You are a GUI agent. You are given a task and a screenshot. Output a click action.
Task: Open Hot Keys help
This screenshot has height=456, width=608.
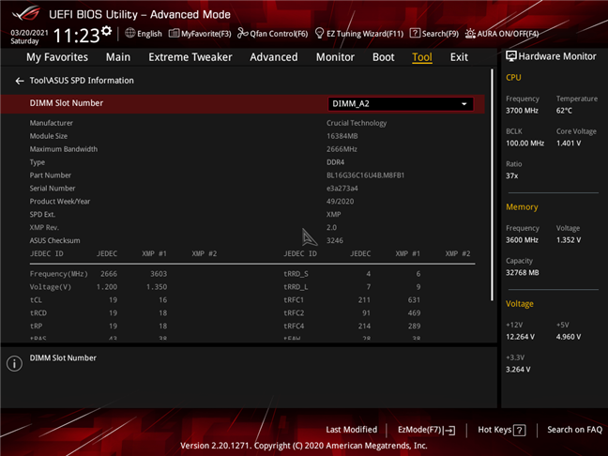(501, 430)
